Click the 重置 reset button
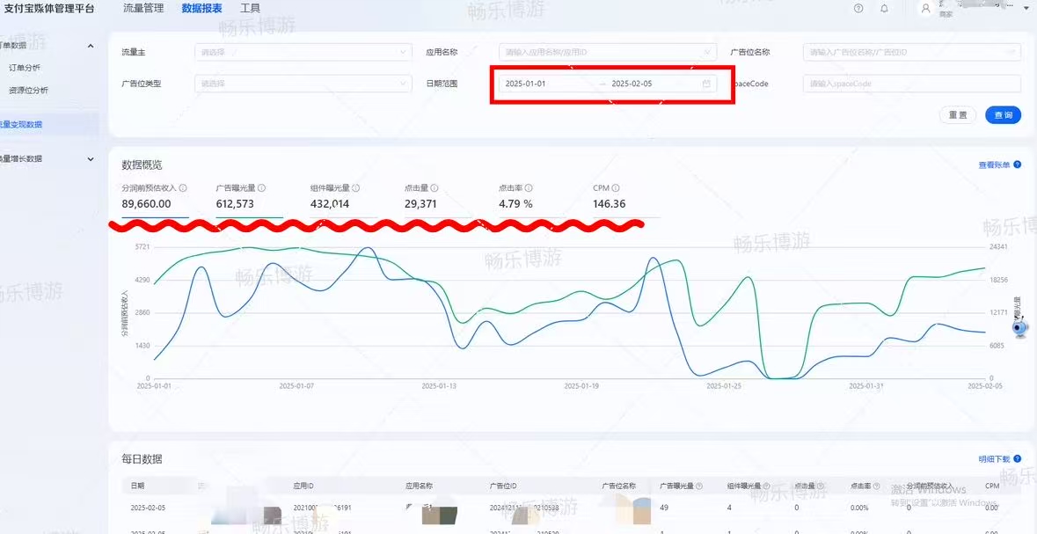Screen dimensions: 1037x534 point(958,115)
